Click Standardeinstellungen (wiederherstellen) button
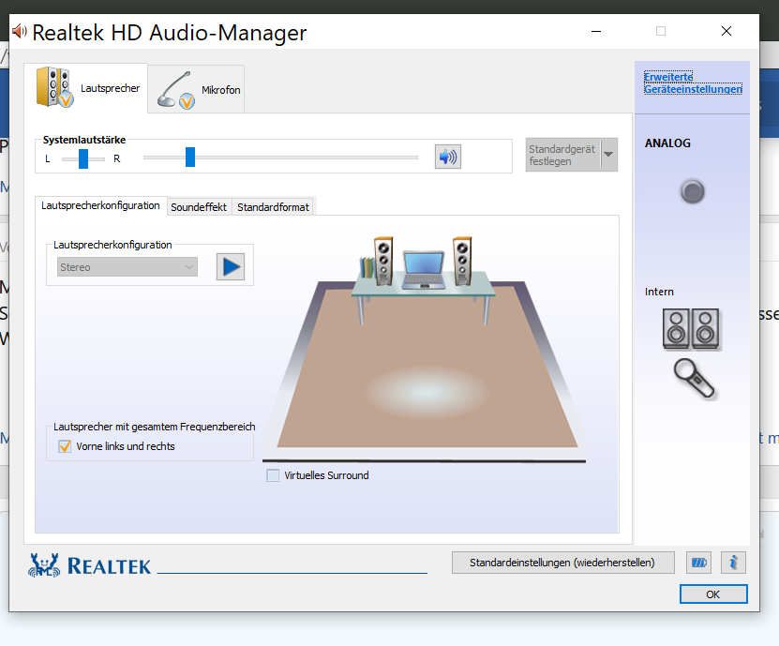Viewport: 779px width, 646px height. point(562,563)
